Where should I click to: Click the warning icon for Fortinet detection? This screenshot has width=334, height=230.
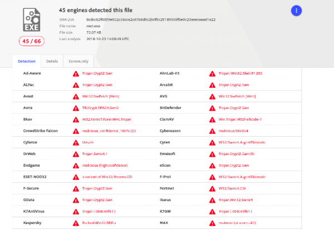click(212, 188)
